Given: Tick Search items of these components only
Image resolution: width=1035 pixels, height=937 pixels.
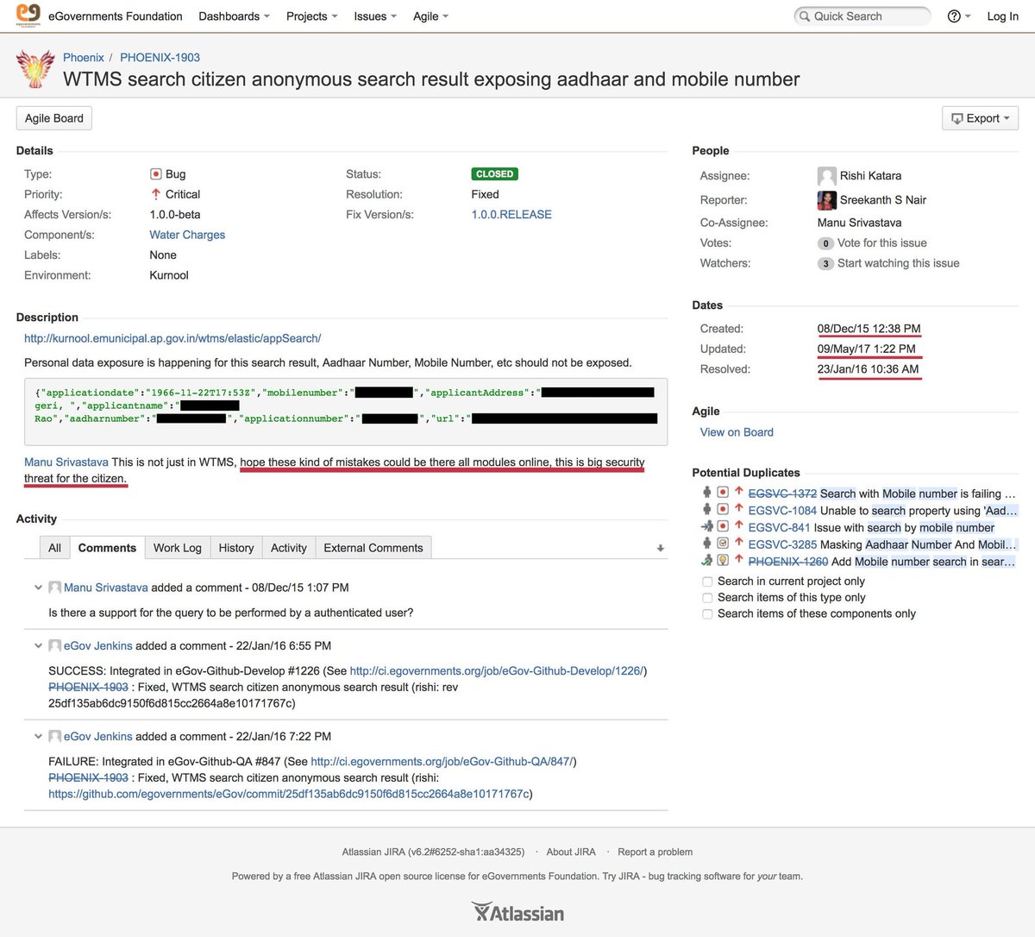Looking at the screenshot, I should pos(707,614).
